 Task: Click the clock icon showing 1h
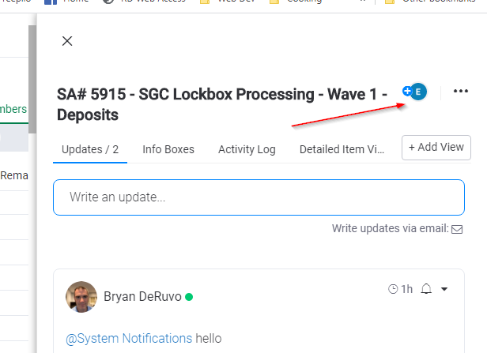coord(393,289)
